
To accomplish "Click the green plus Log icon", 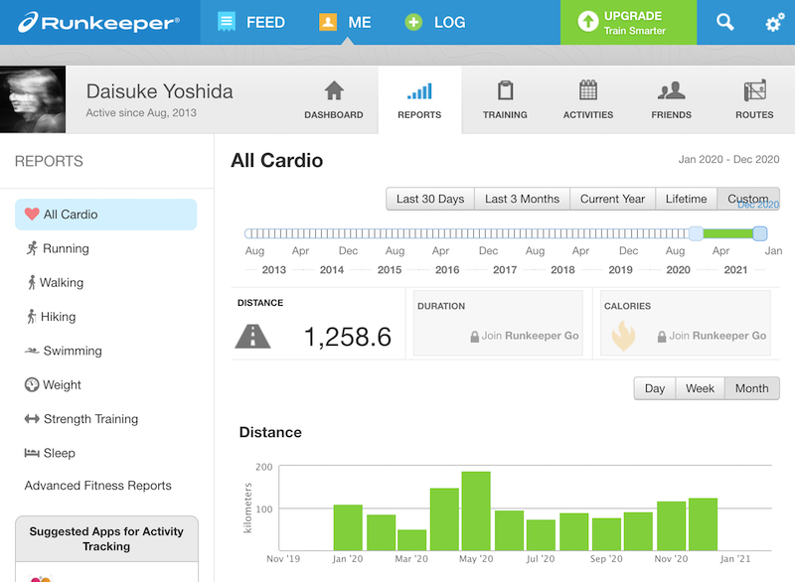I will [413, 22].
